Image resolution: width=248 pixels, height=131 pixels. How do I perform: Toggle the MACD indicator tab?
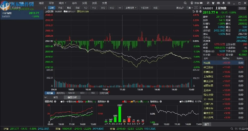pyautogui.click(x=71, y=93)
